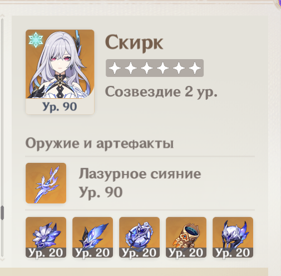This screenshot has height=276, width=281.
Task: Select the Лазурное сияние weapon icon
Action: tap(46, 183)
